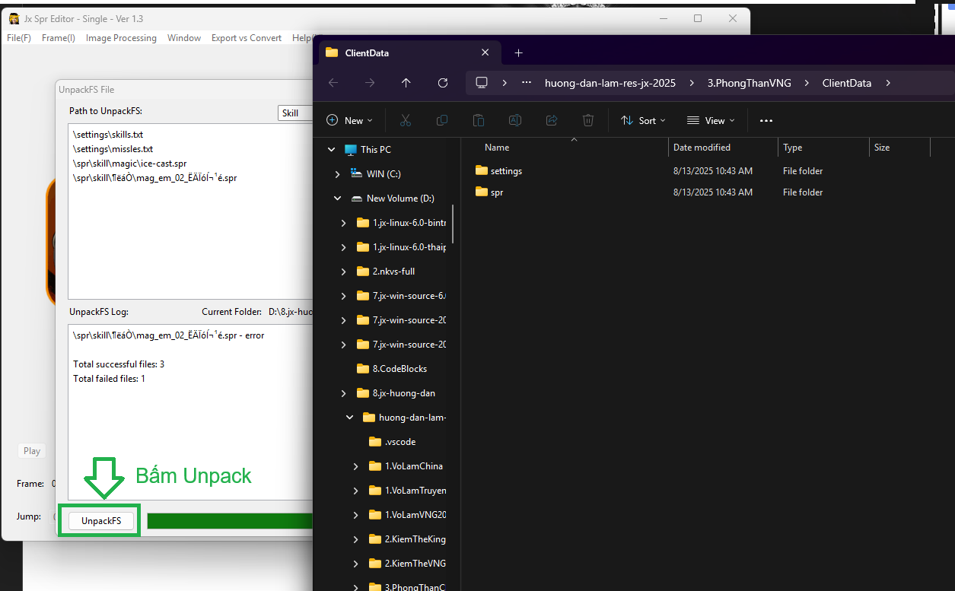The width and height of the screenshot is (955, 591).
Task: Click the Copy icon in Explorer toolbar
Action: click(442, 120)
